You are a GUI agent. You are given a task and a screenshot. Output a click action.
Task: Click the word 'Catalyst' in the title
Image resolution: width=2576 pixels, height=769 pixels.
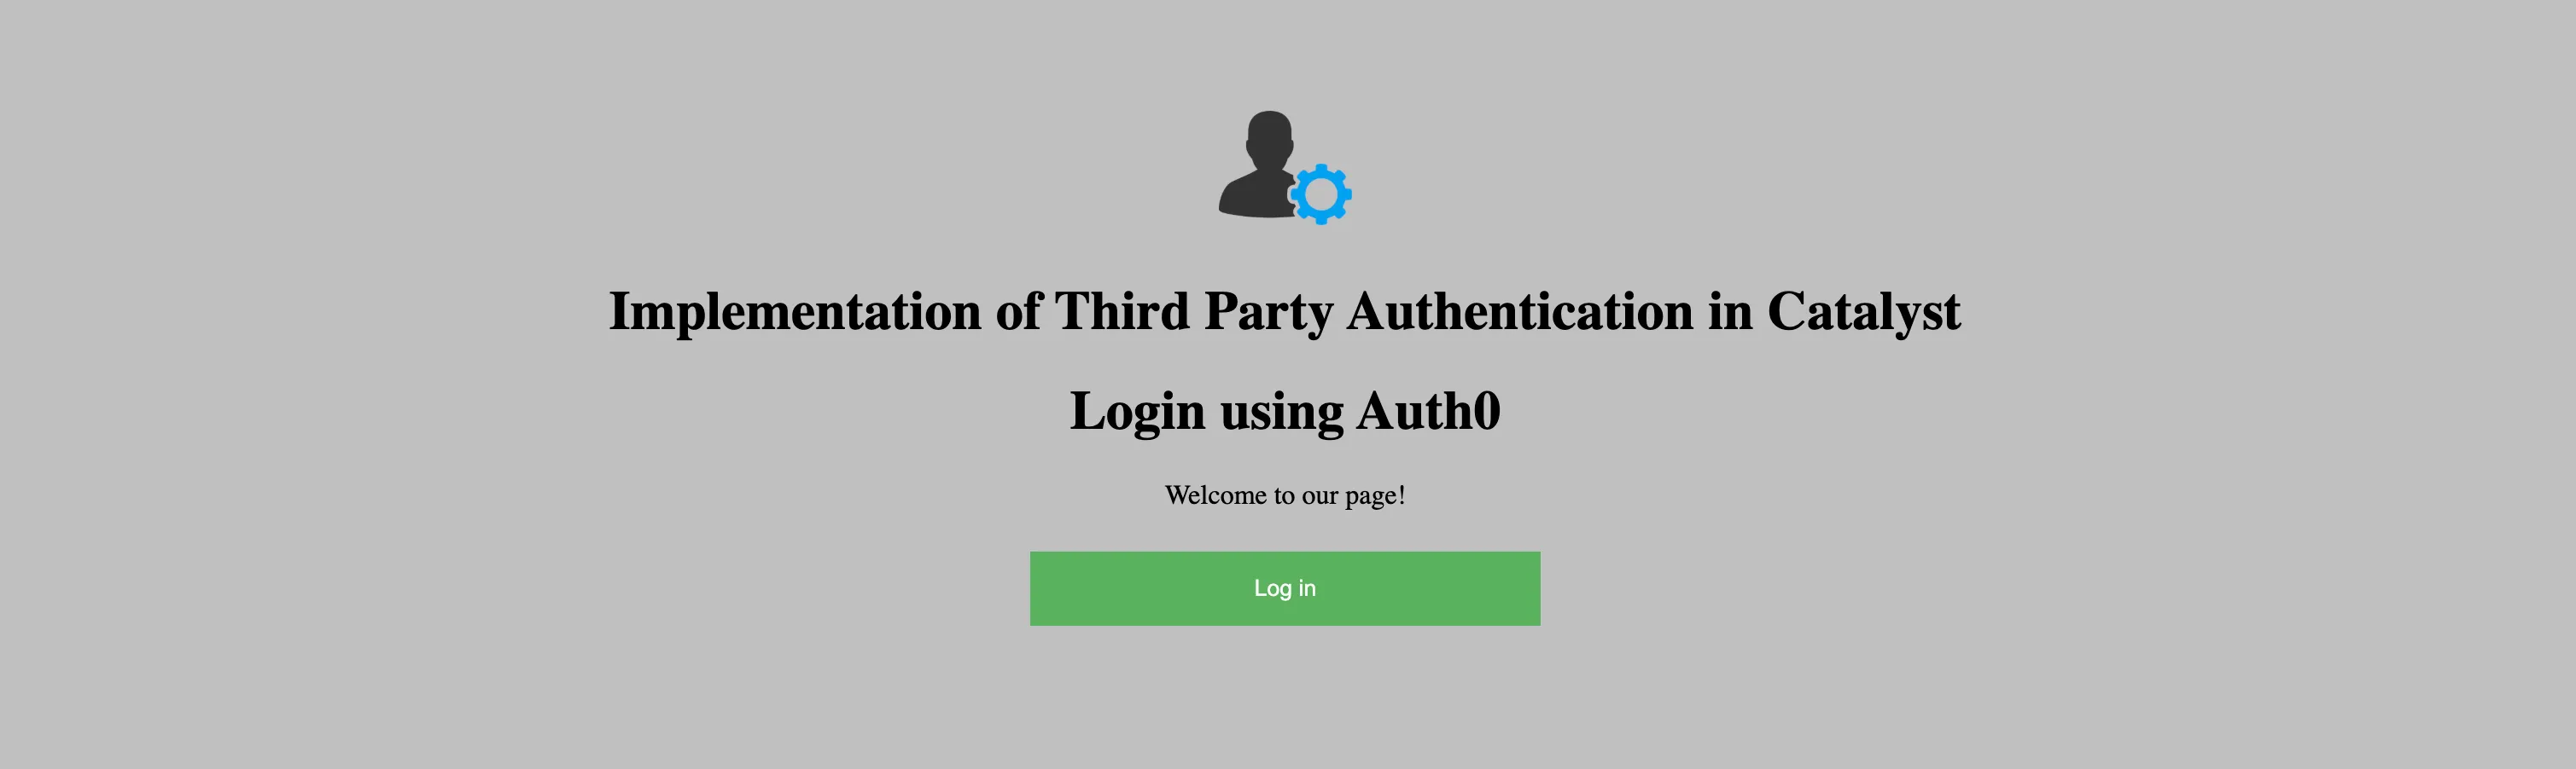1864,311
